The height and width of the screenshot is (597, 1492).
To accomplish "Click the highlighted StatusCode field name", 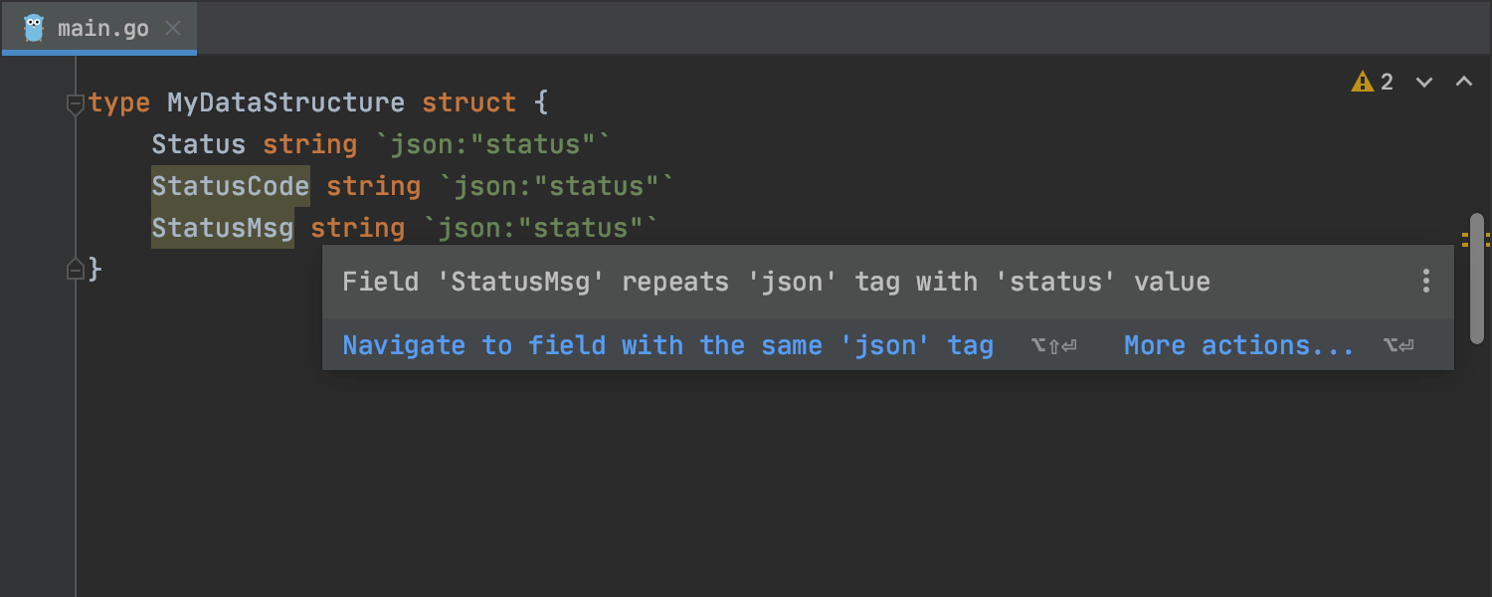I will 231,186.
